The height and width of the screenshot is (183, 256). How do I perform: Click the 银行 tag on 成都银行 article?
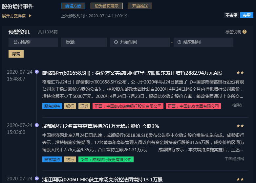(70, 159)
